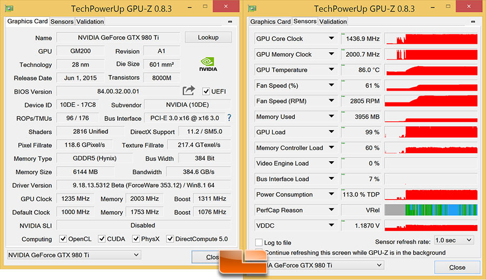The width and height of the screenshot is (486, 280).
Task: Open the GPU Load sensor dropdown
Action: (x=332, y=132)
